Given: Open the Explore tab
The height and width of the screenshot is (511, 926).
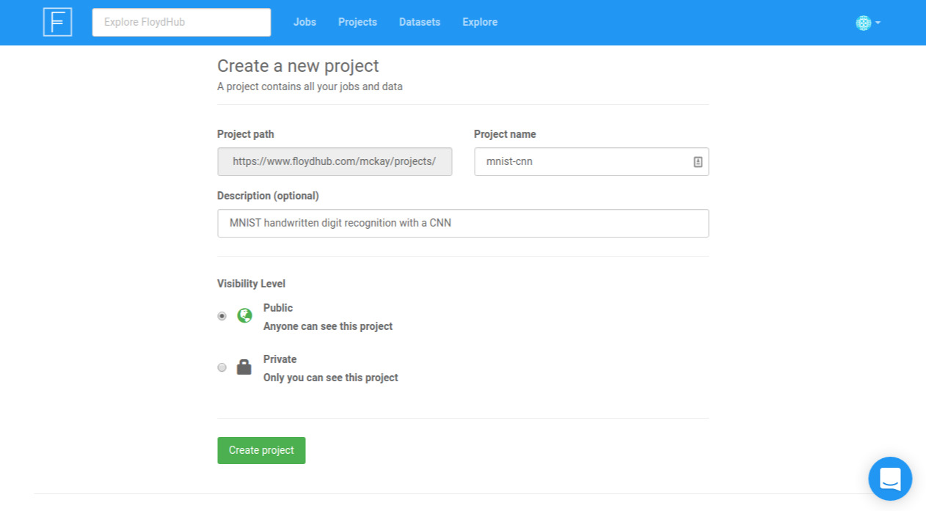Looking at the screenshot, I should tap(479, 22).
